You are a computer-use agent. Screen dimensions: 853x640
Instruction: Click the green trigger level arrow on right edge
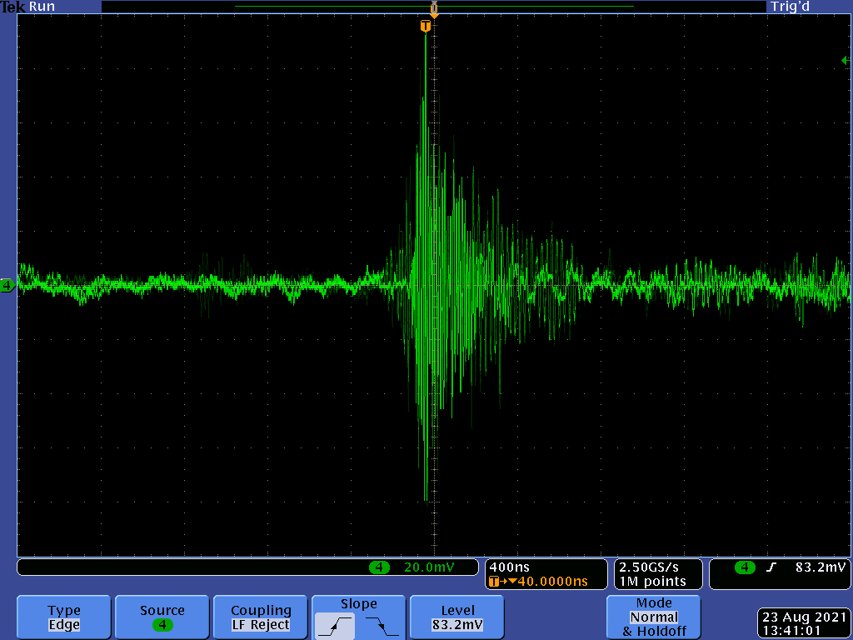(x=845, y=61)
